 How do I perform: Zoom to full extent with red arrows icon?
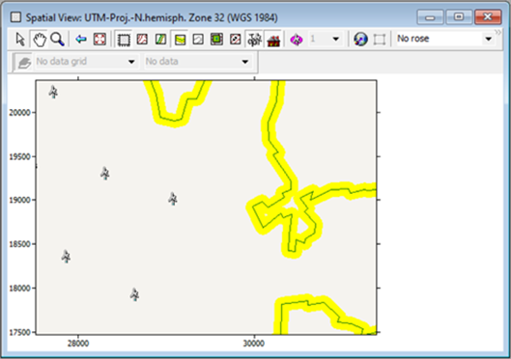pyautogui.click(x=99, y=40)
